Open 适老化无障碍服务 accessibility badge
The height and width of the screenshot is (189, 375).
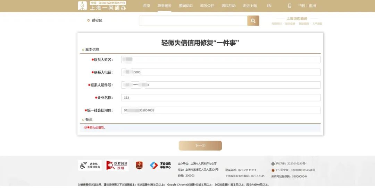90,165
